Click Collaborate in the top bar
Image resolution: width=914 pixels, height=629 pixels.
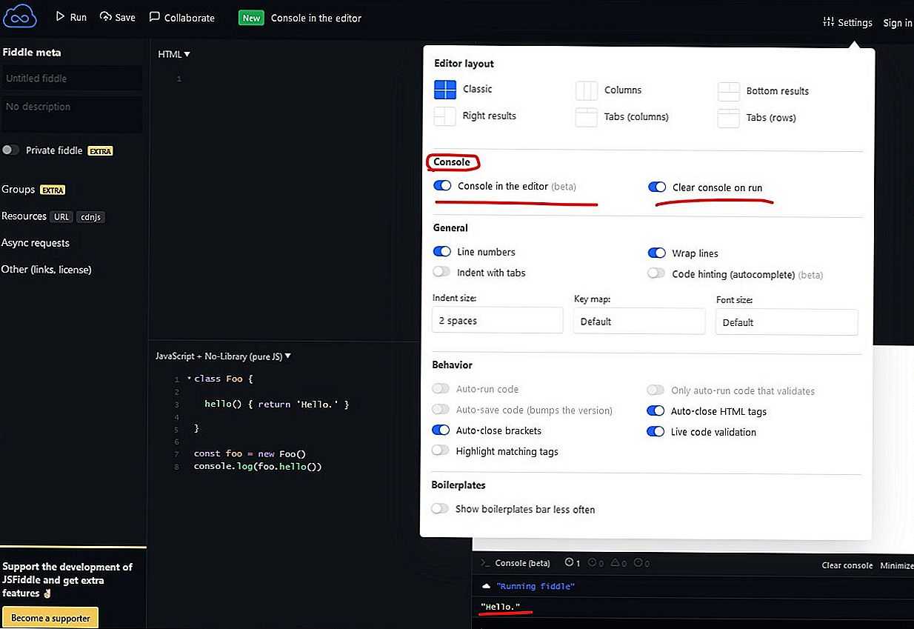pyautogui.click(x=181, y=17)
